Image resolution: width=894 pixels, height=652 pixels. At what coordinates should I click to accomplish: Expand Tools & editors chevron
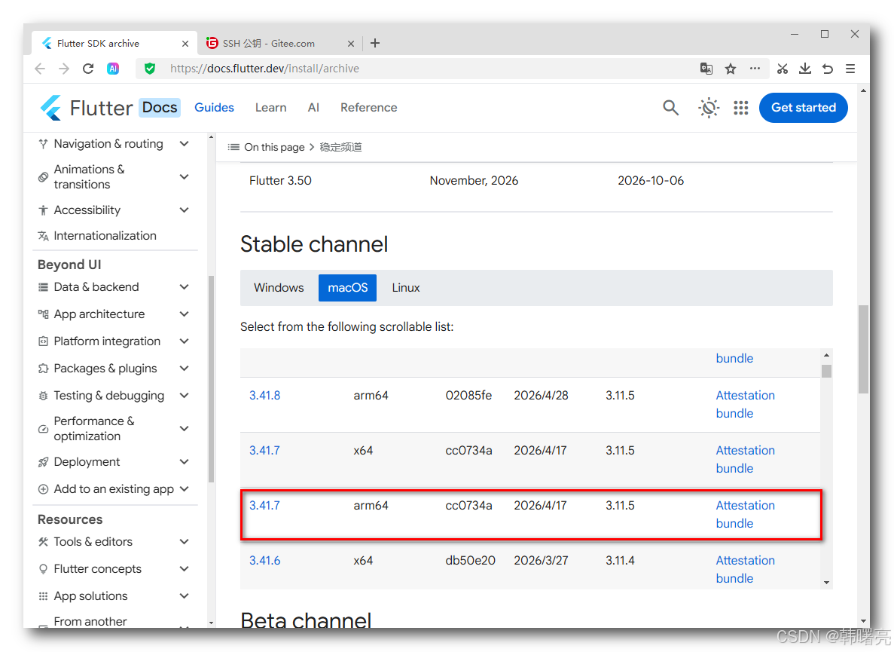coord(185,542)
